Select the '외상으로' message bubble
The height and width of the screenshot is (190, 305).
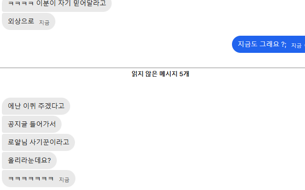click(x=29, y=21)
